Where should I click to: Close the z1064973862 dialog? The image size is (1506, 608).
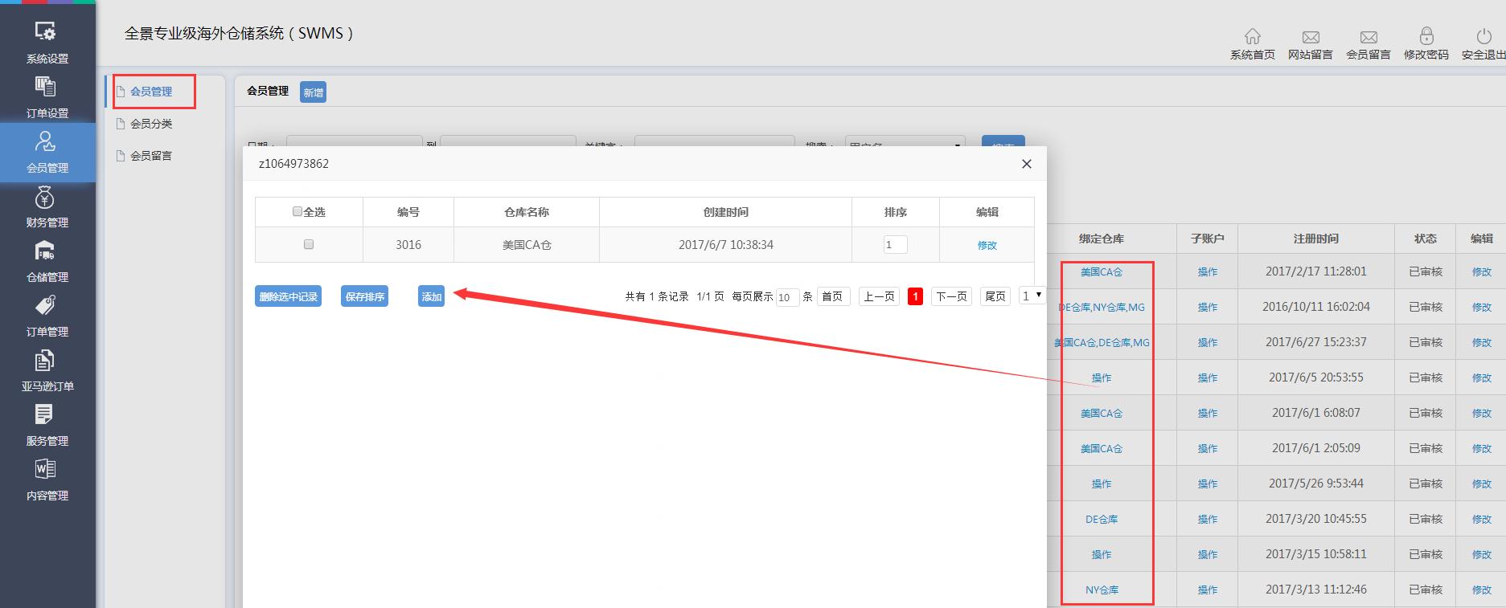pyautogui.click(x=1026, y=164)
